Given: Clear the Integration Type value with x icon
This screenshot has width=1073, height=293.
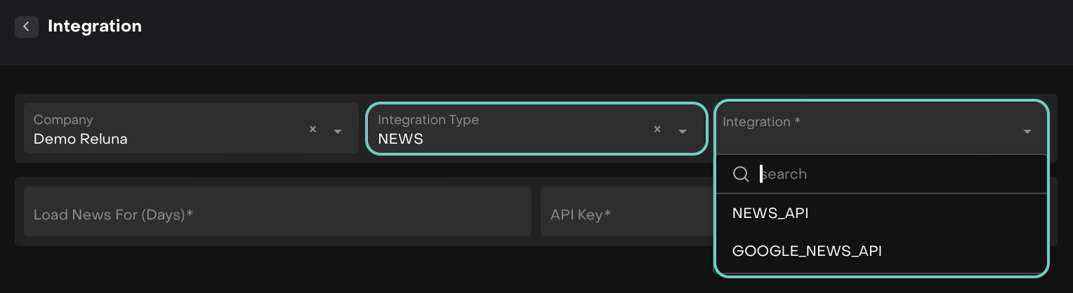Looking at the screenshot, I should point(657,130).
